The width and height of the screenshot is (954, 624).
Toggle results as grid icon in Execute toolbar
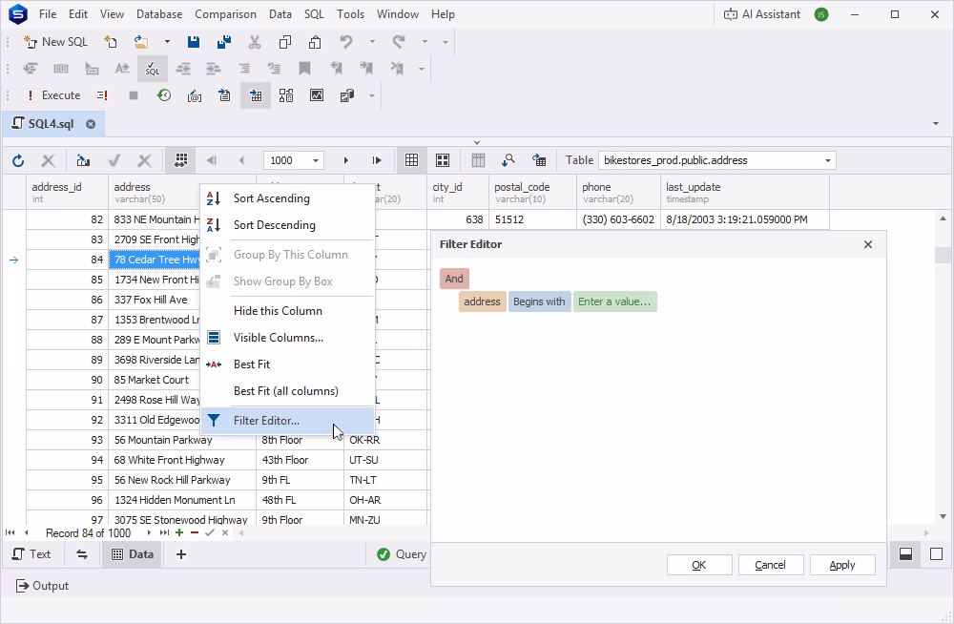[x=256, y=95]
